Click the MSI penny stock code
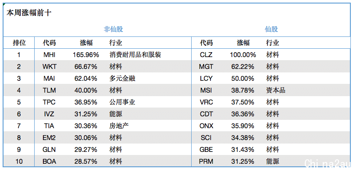Viewport: 353px width, 169px height. tap(206, 90)
